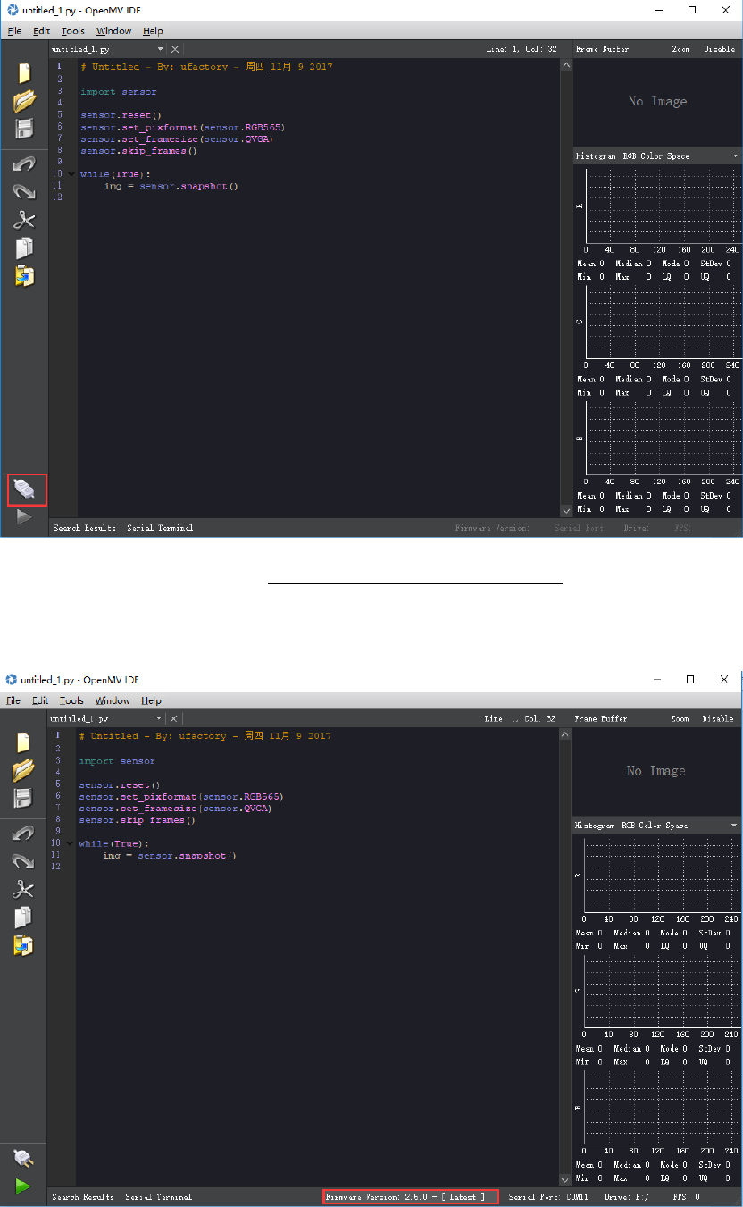Click the Disconnect plug icon in connected window
This screenshot has width=743, height=1207.
pos(23,1159)
